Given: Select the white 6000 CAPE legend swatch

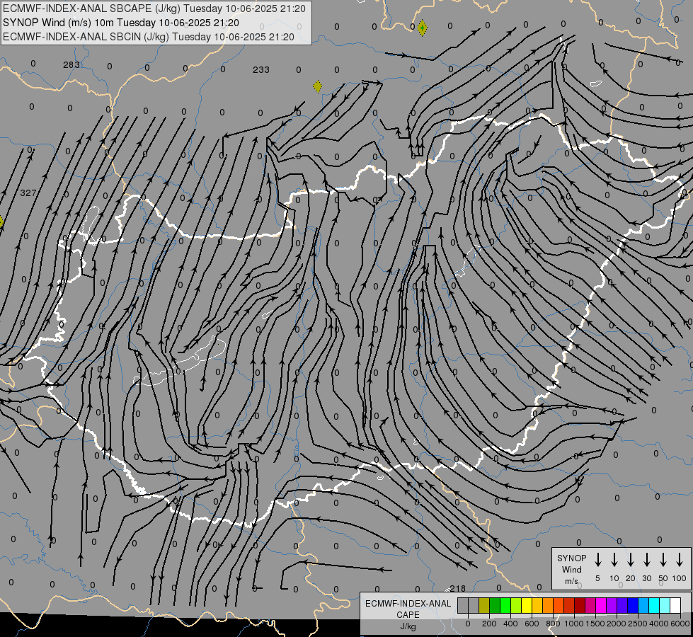Looking at the screenshot, I should coord(676,605).
